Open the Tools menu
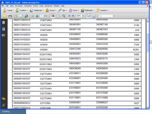This screenshot has height=114, width=152. [41, 6]
